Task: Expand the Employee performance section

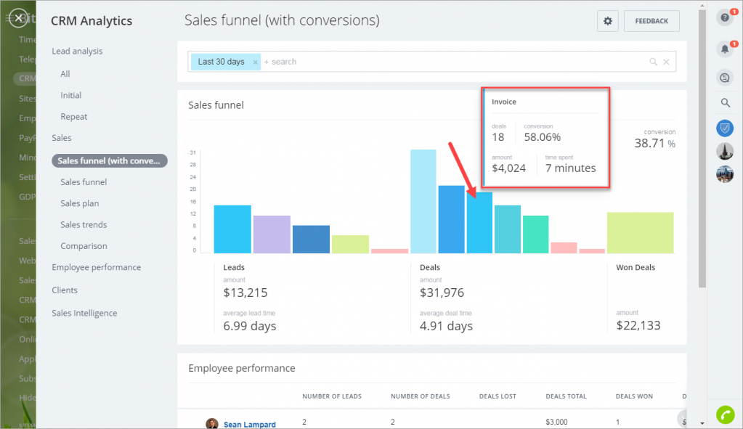Action: [96, 267]
